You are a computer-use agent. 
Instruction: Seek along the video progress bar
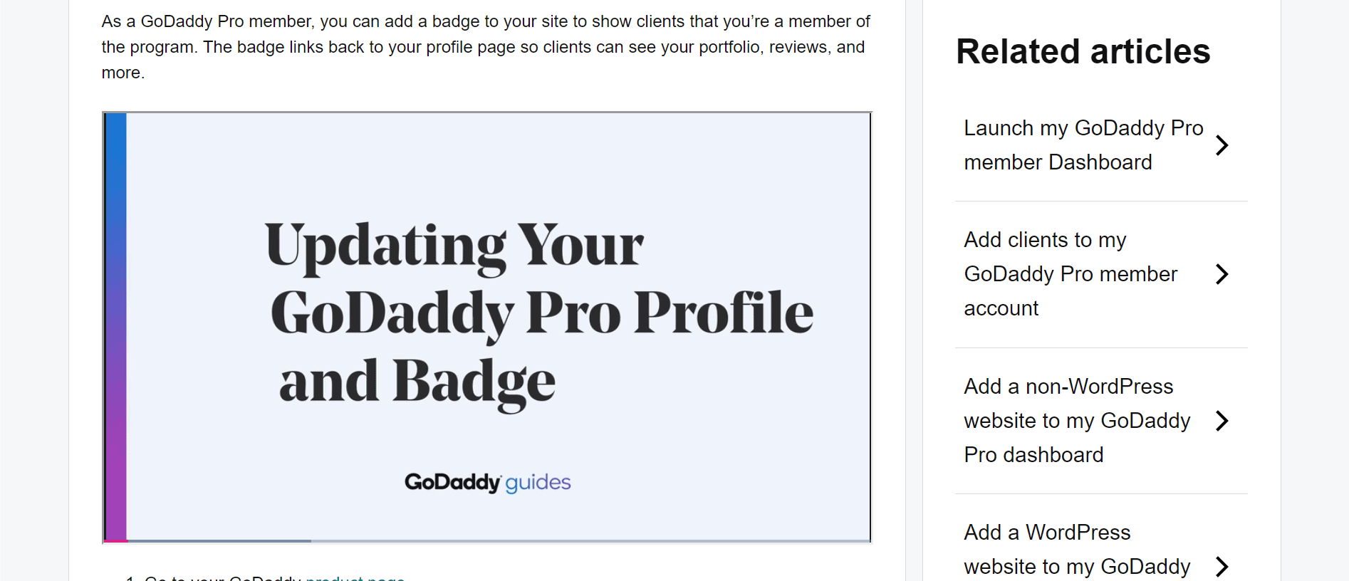coord(487,541)
